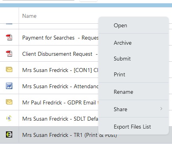Screen dimensions: 172x144
Task: Open the Share menu entry
Action: pos(134,109)
